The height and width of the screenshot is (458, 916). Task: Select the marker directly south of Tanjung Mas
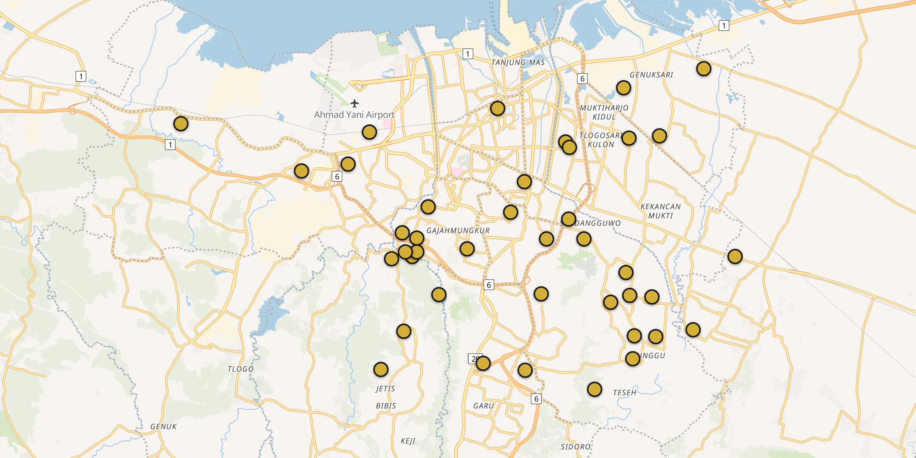498,108
